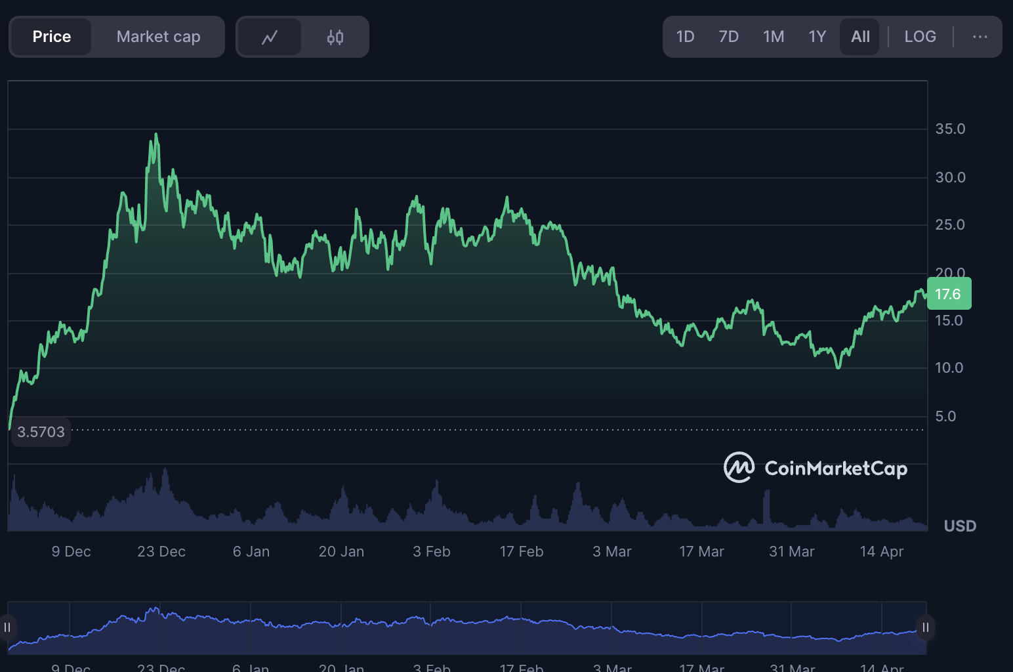1013x672 pixels.
Task: Choose the 1Y time range
Action: click(817, 37)
